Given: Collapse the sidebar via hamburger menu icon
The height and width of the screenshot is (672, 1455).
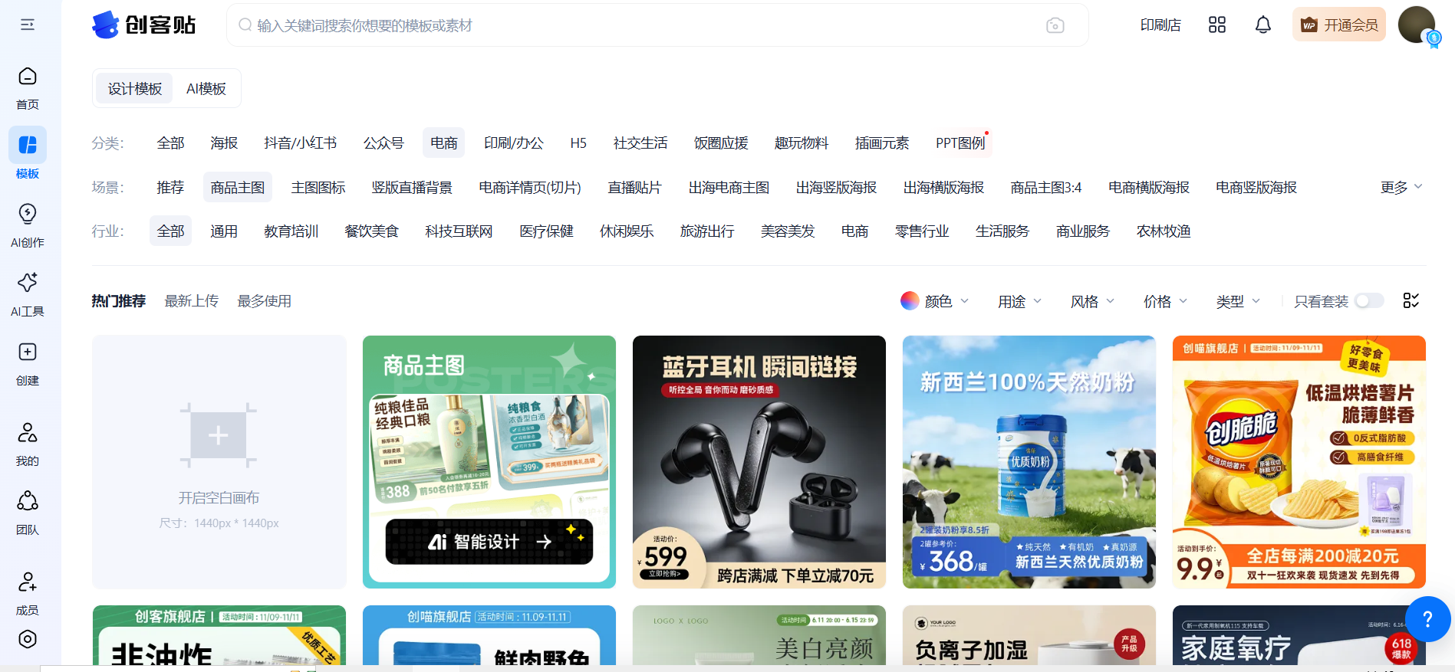Looking at the screenshot, I should click(x=28, y=25).
